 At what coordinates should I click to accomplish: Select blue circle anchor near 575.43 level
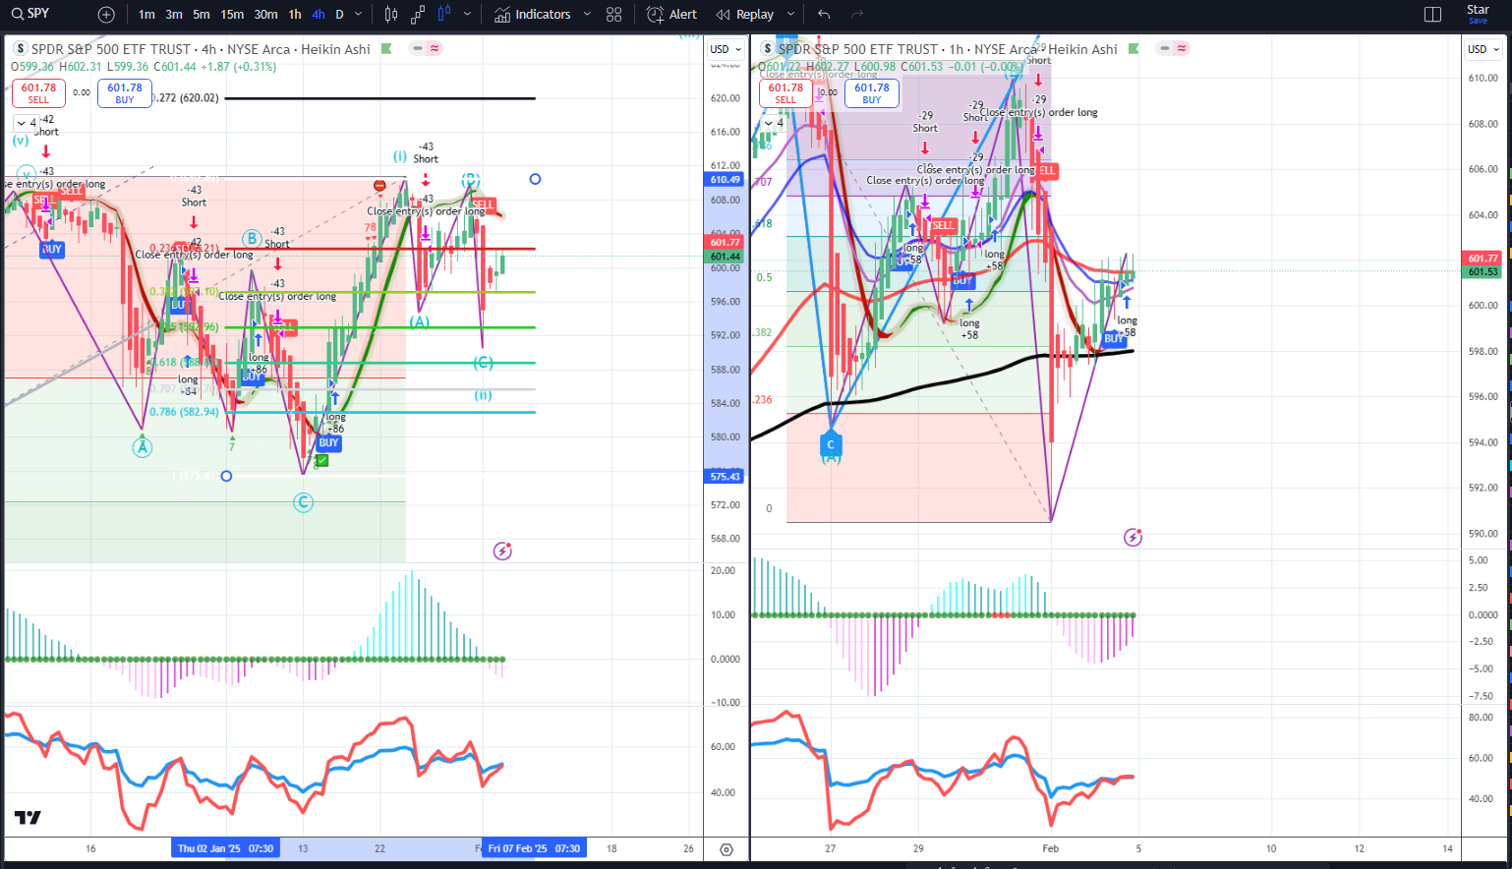226,476
